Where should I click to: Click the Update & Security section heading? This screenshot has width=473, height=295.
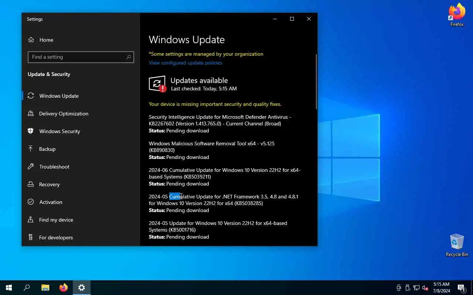[x=49, y=74]
